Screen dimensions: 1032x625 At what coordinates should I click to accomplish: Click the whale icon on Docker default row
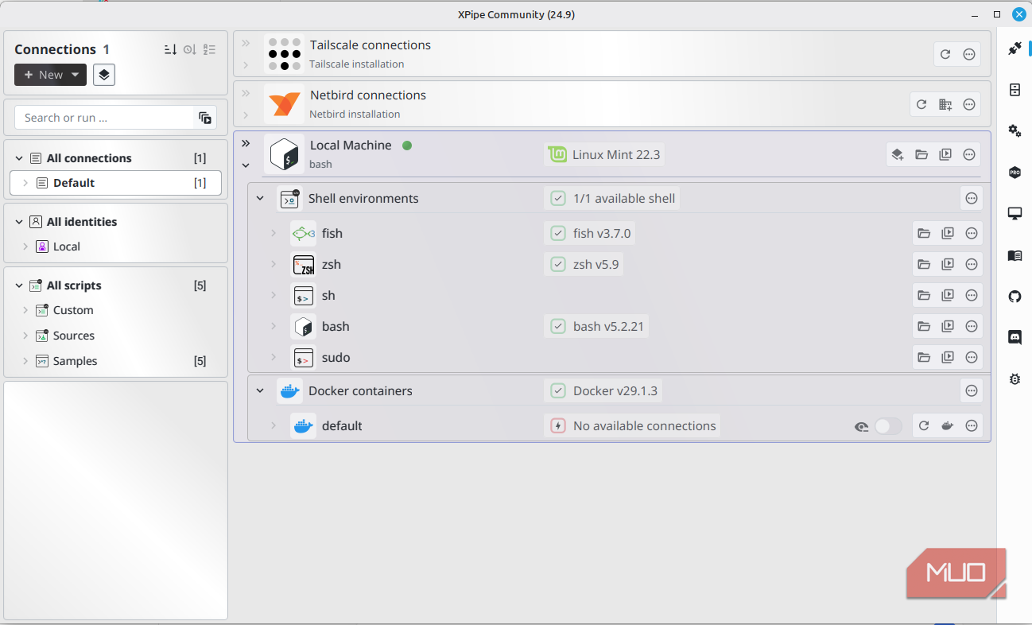(x=948, y=425)
